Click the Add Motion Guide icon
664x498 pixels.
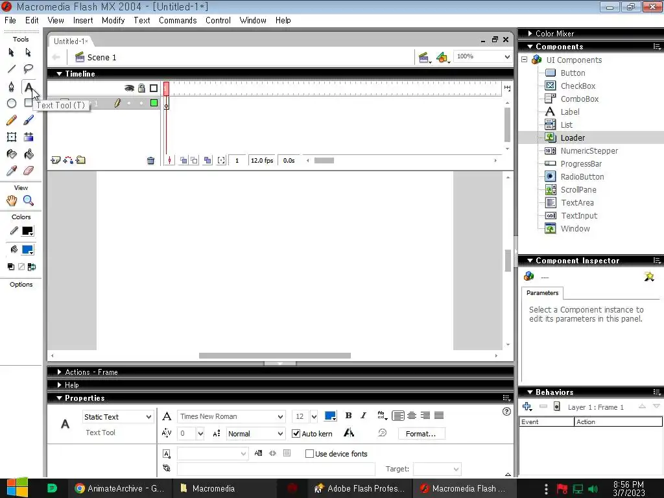tap(67, 160)
